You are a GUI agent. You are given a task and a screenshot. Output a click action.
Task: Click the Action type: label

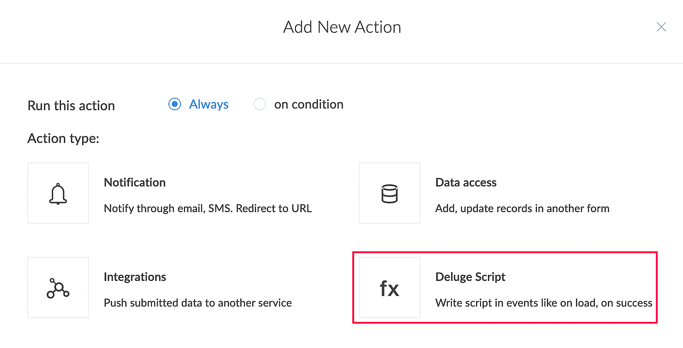[x=63, y=138]
